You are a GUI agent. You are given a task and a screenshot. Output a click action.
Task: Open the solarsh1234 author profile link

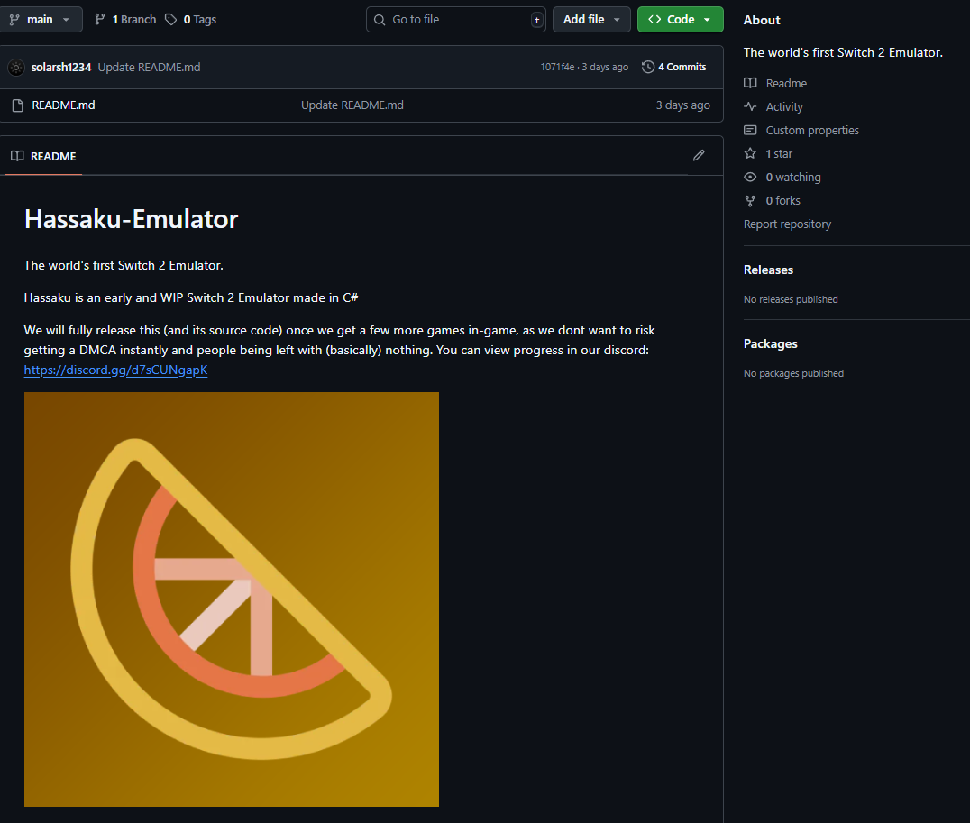pyautogui.click(x=60, y=67)
